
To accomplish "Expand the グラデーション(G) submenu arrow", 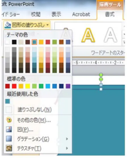I will point(67,139).
